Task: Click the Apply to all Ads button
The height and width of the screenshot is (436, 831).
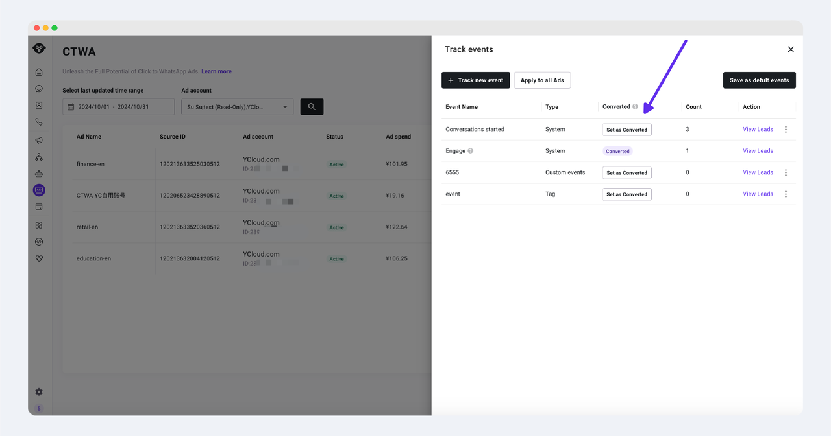Action: click(542, 80)
